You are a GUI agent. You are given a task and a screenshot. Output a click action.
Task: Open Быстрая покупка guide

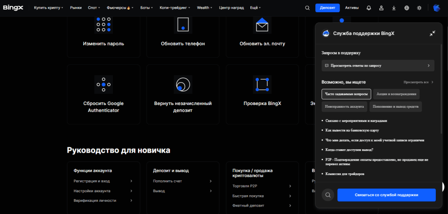point(262,196)
